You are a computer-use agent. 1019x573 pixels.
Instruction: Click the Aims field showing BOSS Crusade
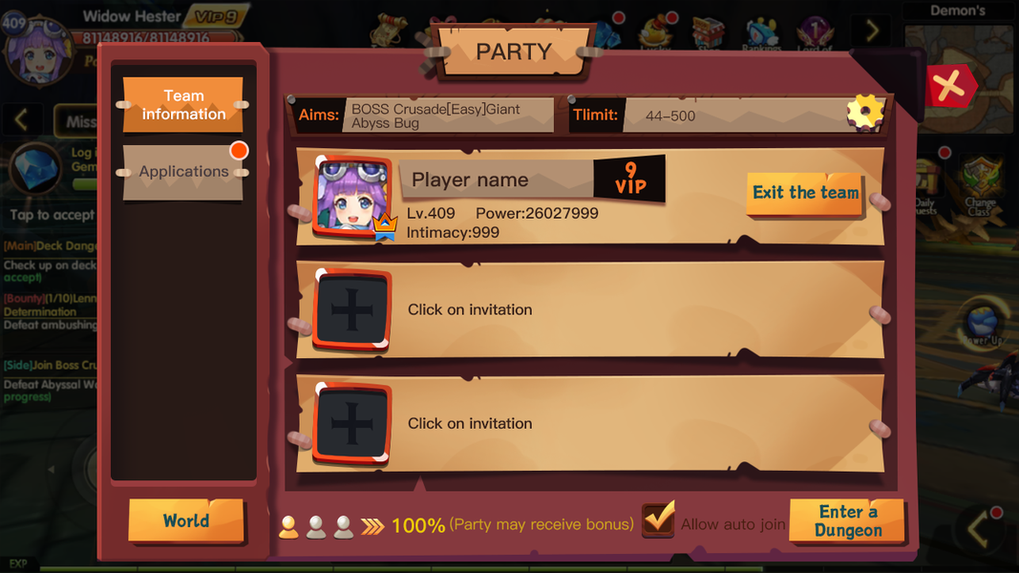[x=449, y=116]
